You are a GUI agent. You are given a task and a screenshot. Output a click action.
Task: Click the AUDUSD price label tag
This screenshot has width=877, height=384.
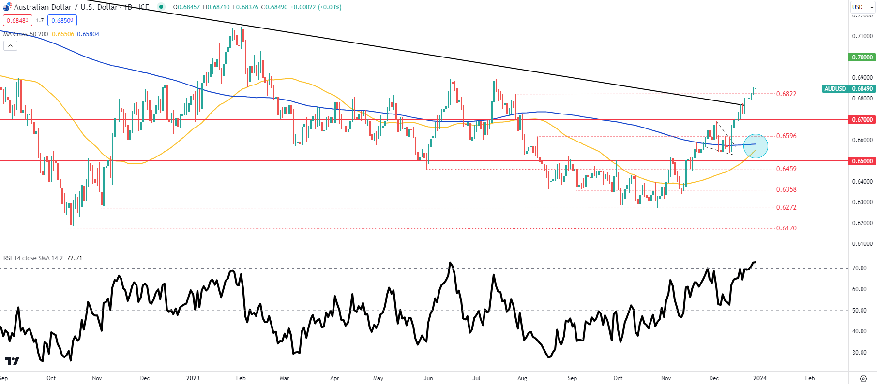click(835, 89)
